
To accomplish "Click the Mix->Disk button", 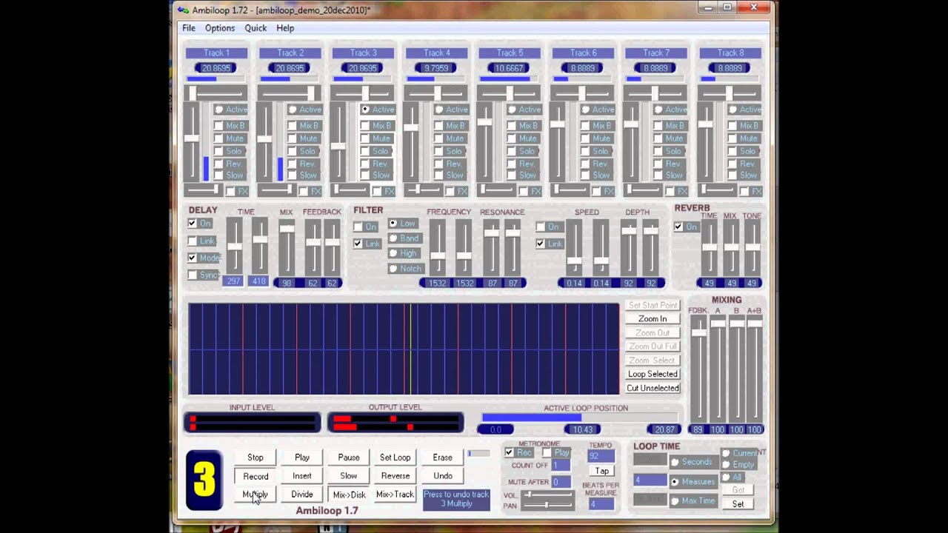I will tap(349, 495).
